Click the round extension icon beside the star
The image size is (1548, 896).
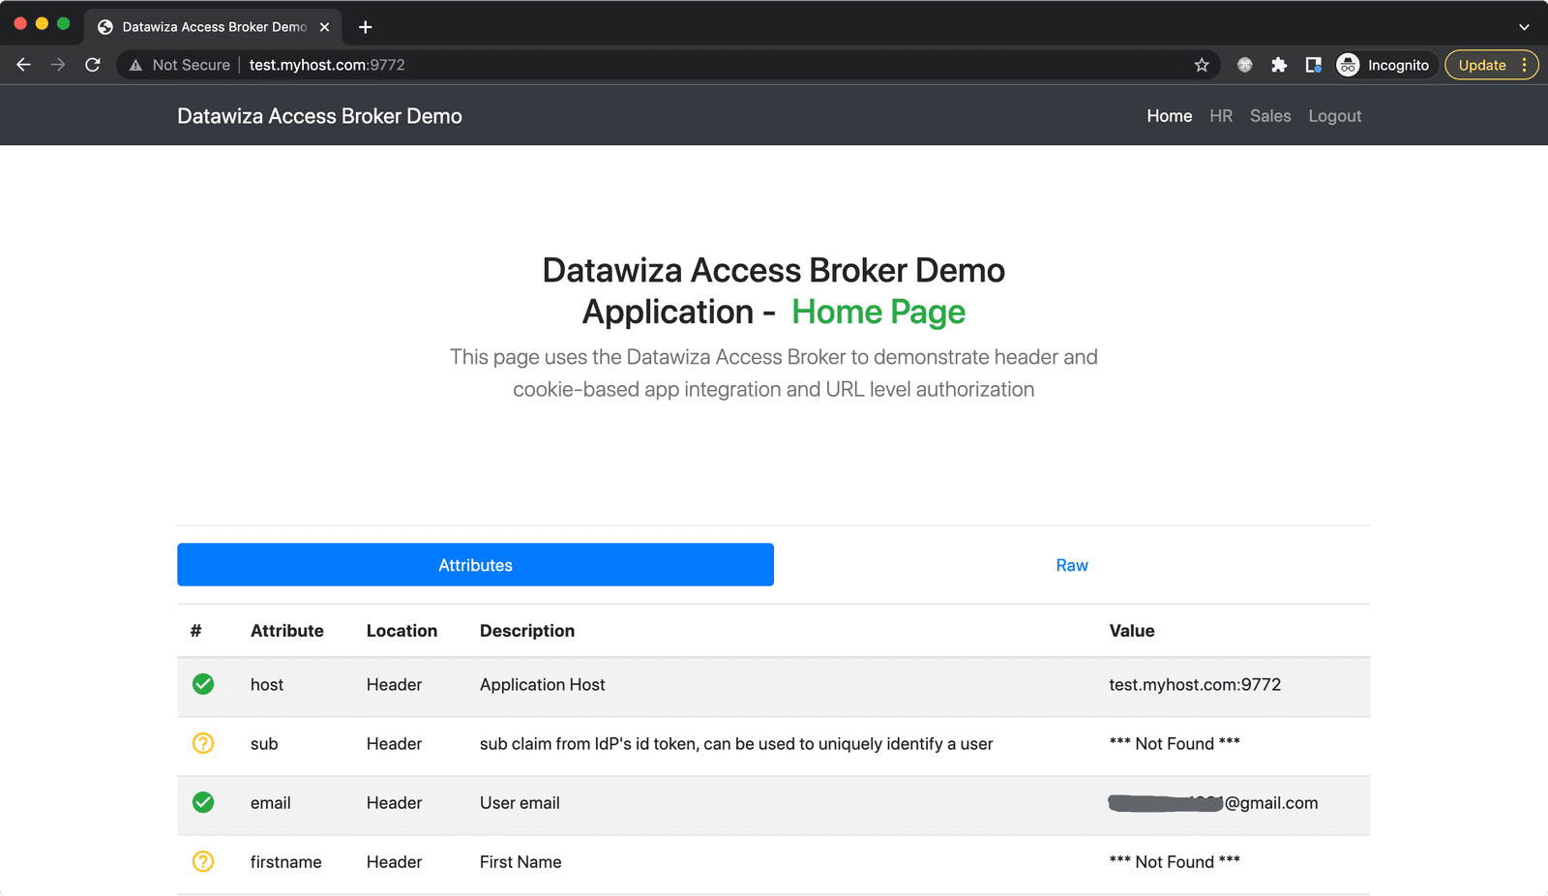point(1245,65)
